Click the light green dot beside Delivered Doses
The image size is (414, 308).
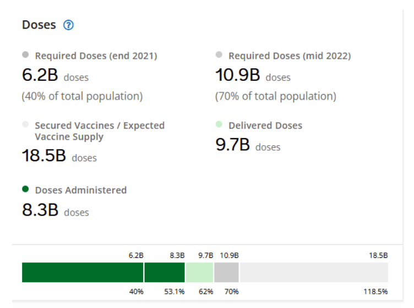pyautogui.click(x=219, y=125)
